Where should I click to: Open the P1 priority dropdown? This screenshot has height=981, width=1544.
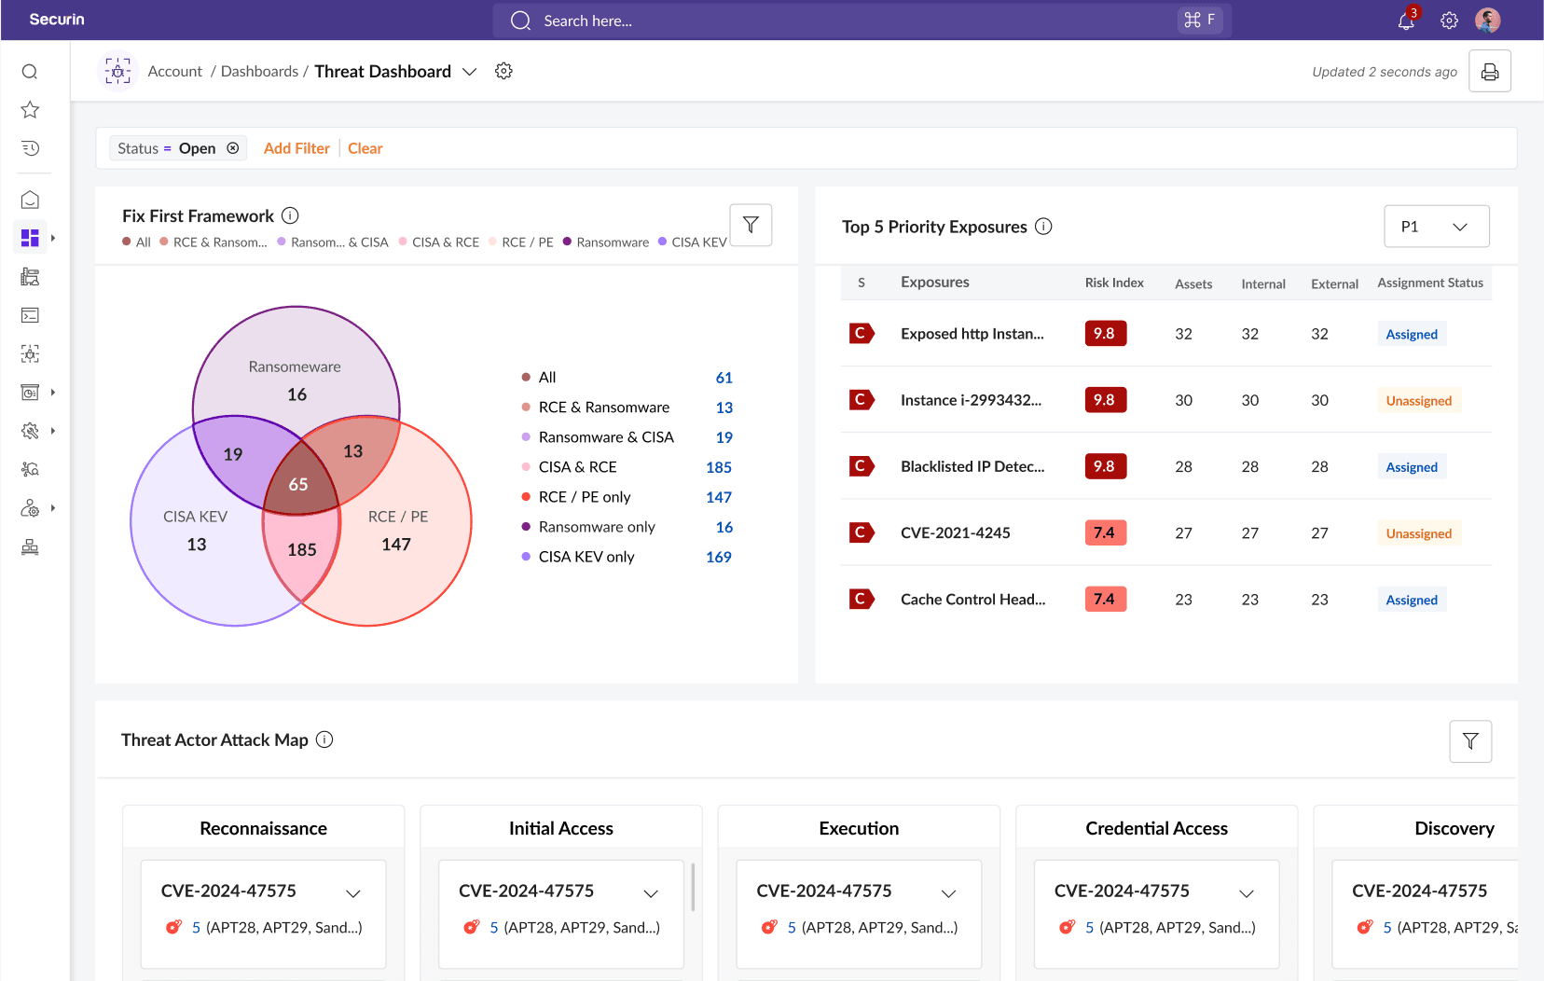[1436, 226]
